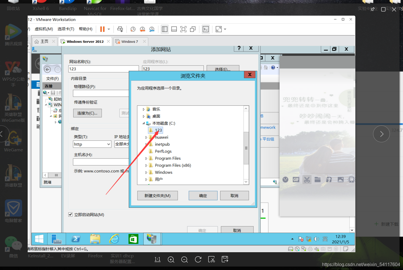Screen dimensions: 403x270
Task: Close the Windows 7 tab
Action: pyautogui.click(x=144, y=41)
